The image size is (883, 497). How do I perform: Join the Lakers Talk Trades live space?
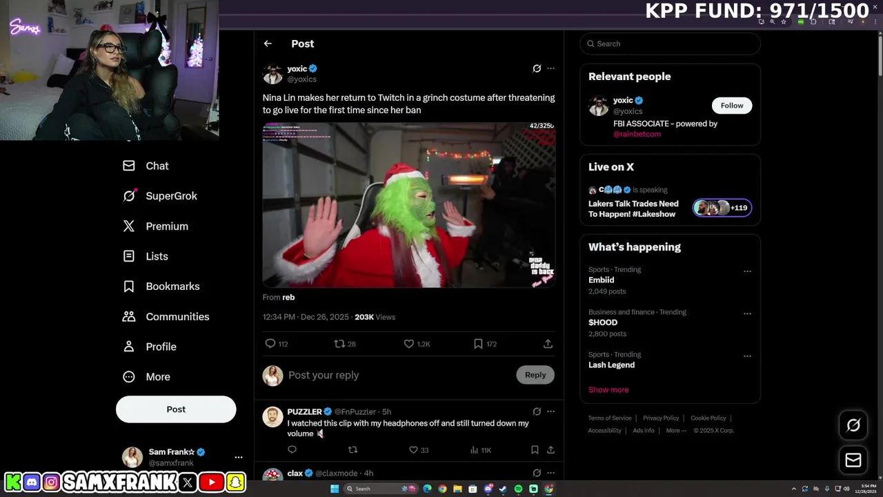633,208
